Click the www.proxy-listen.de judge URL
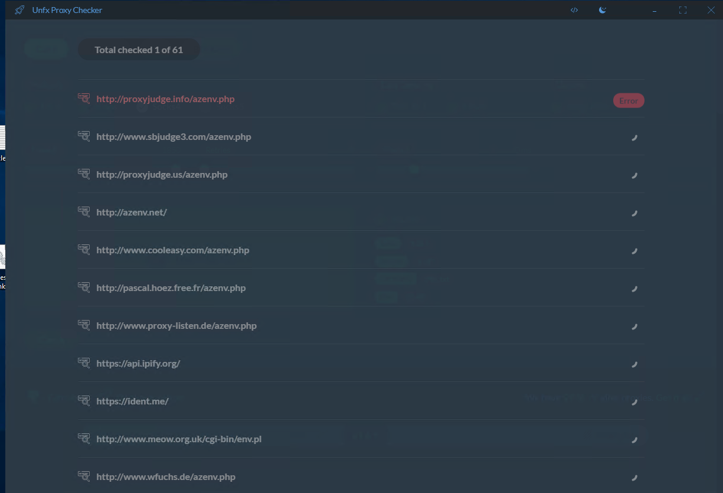The image size is (723, 493). pyautogui.click(x=176, y=326)
